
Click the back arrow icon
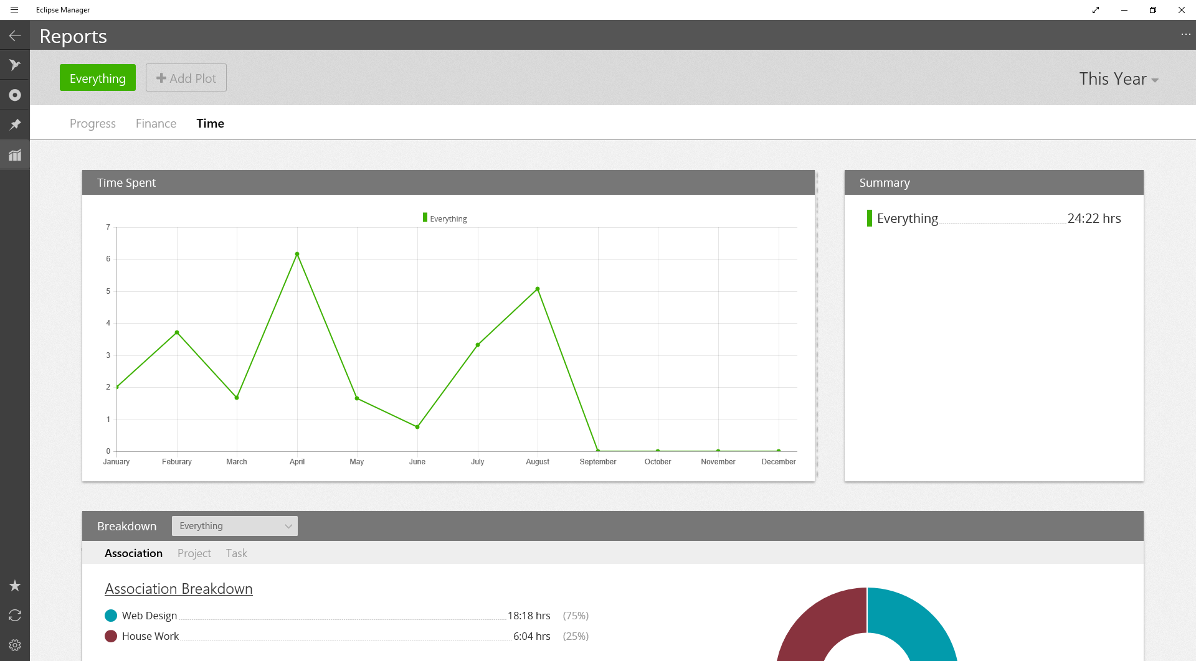click(x=15, y=36)
